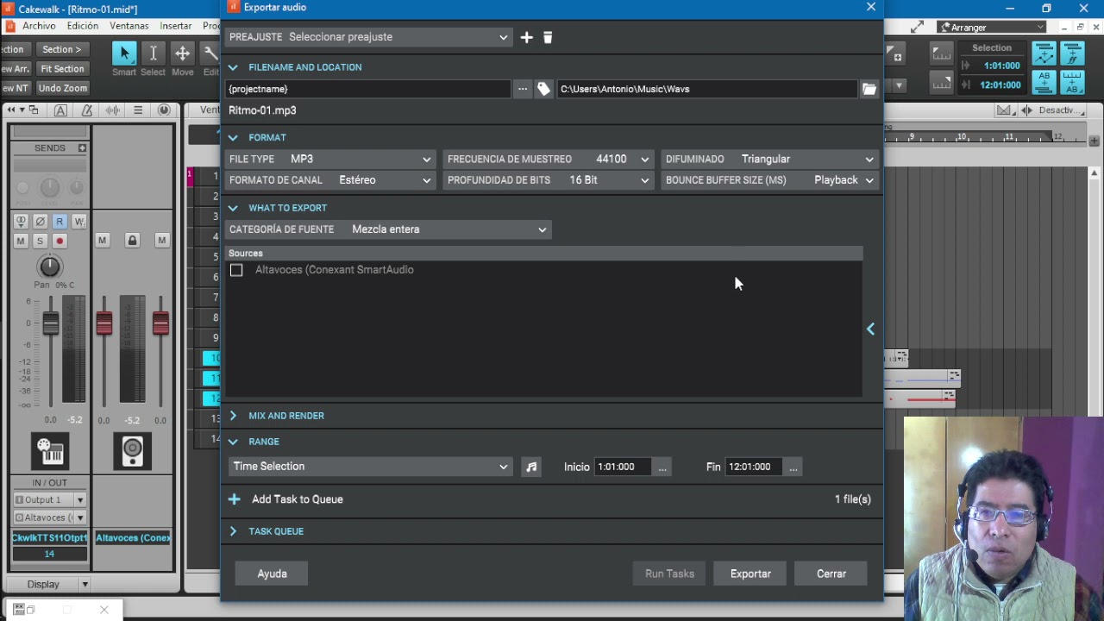
Task: Add a new preset with plus icon
Action: tap(526, 37)
